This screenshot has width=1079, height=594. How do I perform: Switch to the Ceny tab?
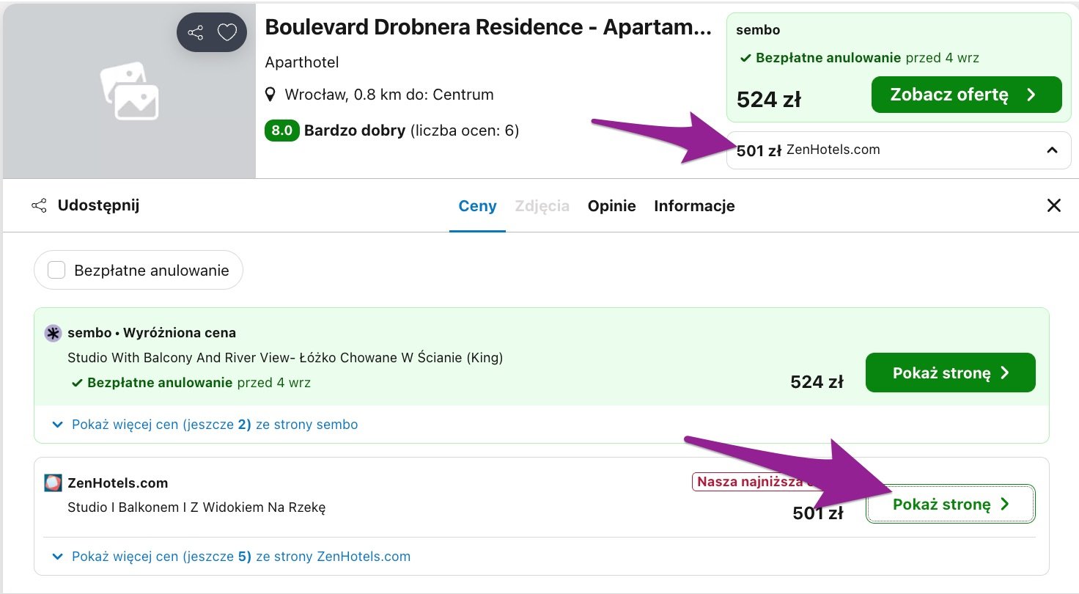click(x=478, y=206)
